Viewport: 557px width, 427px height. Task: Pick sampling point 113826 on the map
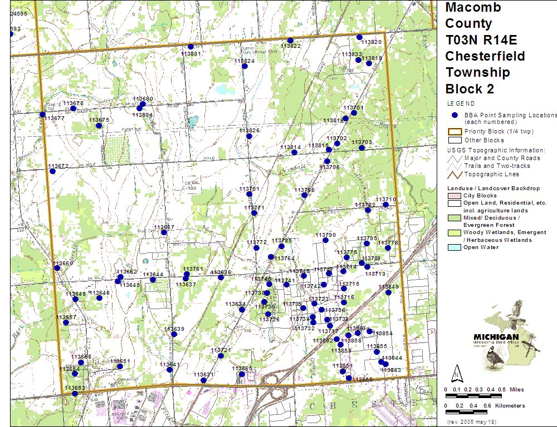click(x=249, y=136)
